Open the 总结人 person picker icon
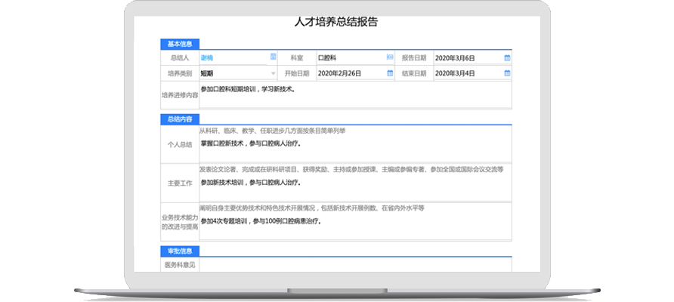674x302 pixels. click(x=273, y=57)
